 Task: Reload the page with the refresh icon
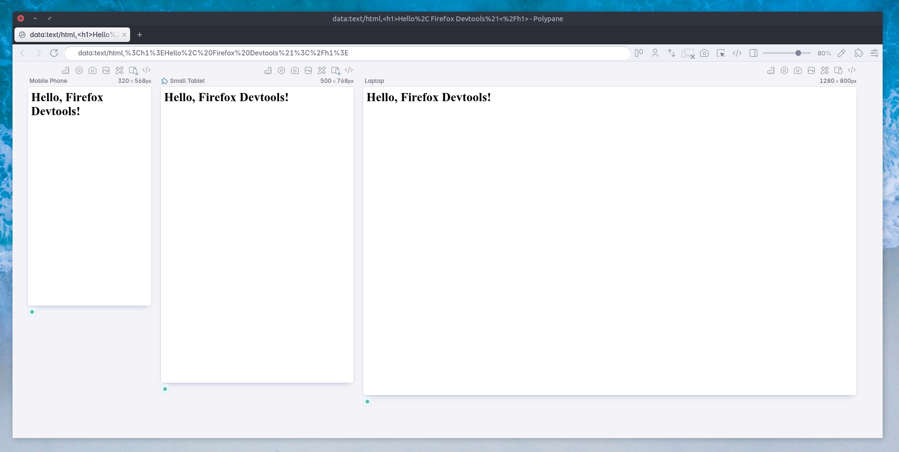54,53
